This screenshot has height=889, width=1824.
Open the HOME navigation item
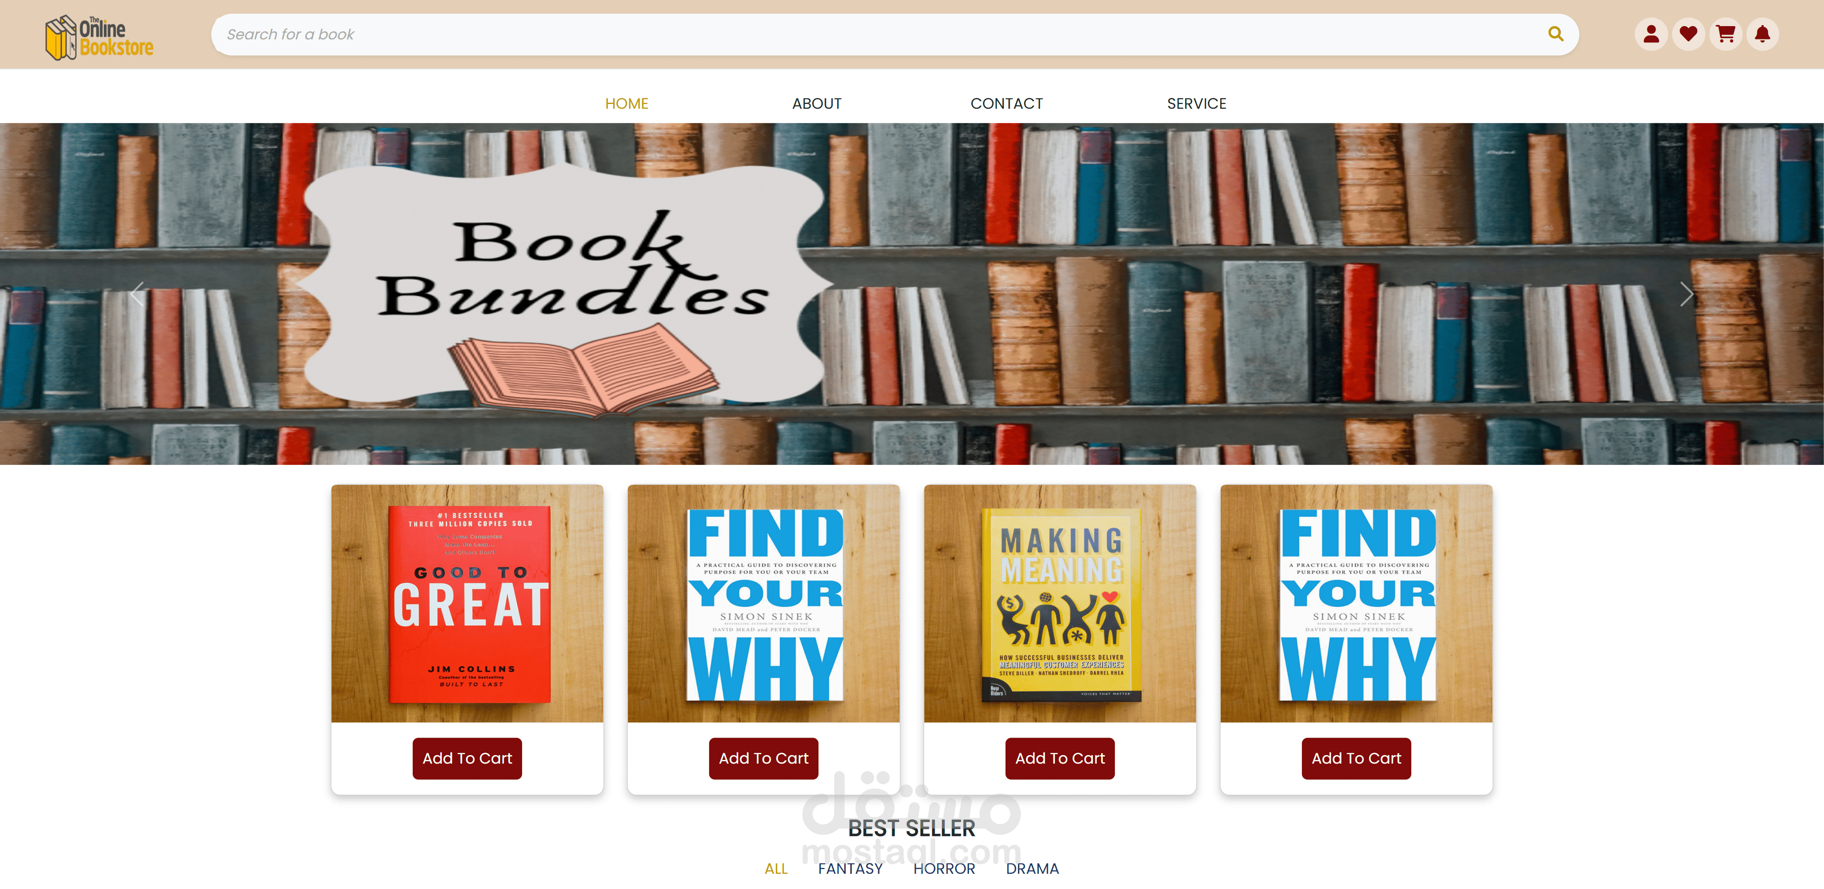[627, 104]
